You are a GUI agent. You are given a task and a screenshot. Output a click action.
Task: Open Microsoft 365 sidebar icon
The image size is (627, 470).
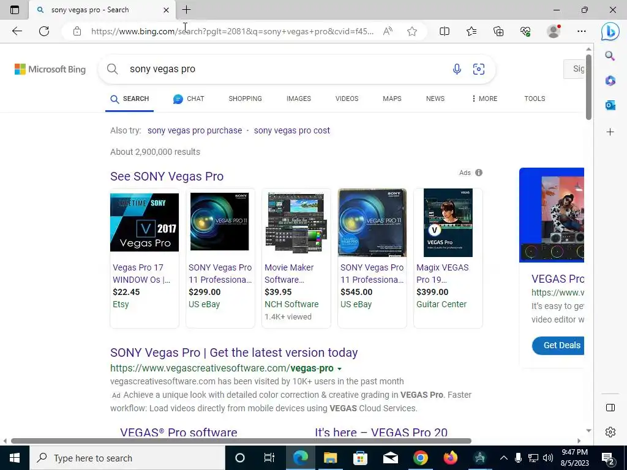(x=610, y=81)
